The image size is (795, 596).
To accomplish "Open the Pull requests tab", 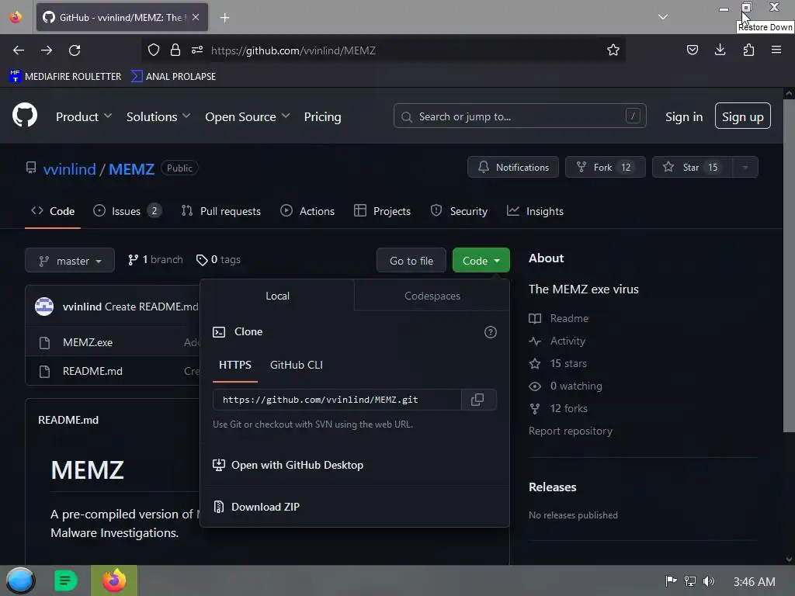I will [x=221, y=211].
